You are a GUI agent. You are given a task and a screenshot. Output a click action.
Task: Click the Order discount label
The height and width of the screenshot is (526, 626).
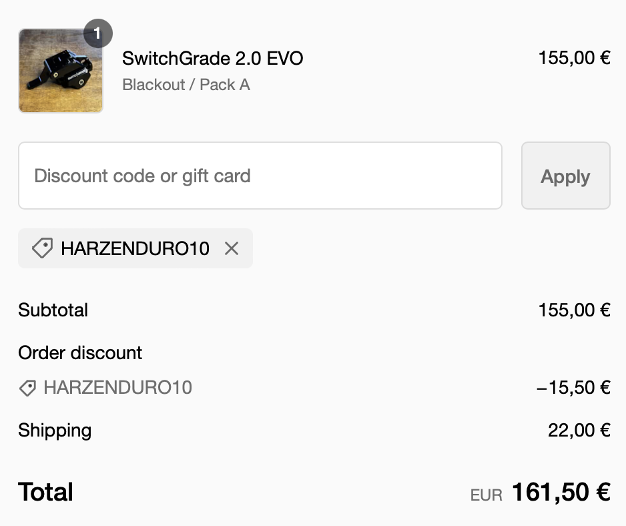pyautogui.click(x=80, y=352)
